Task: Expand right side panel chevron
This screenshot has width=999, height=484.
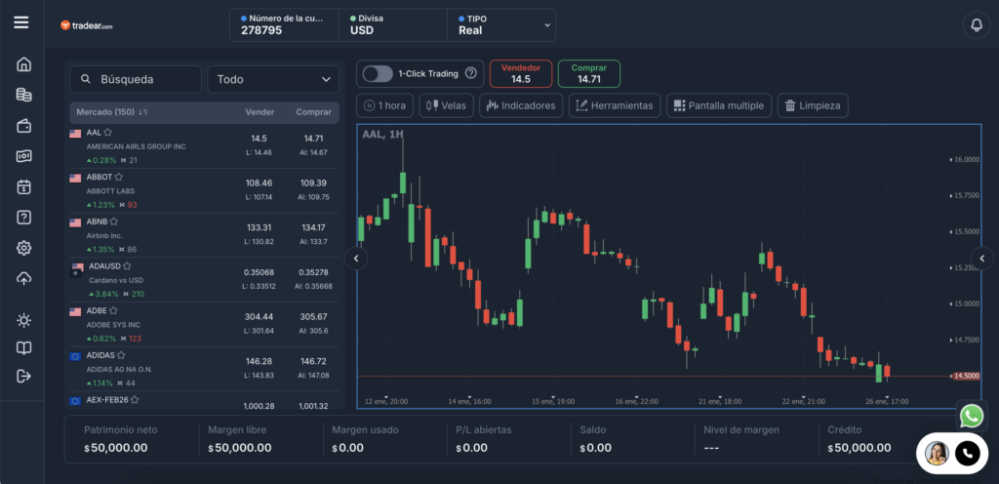Action: tap(982, 259)
